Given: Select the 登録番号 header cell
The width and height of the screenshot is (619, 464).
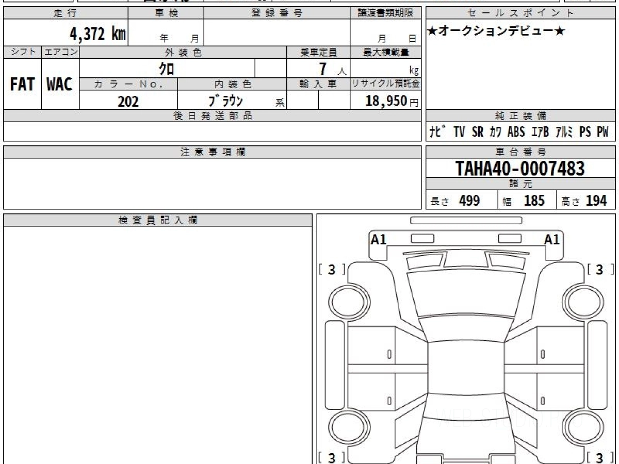Looking at the screenshot, I should point(277,14).
